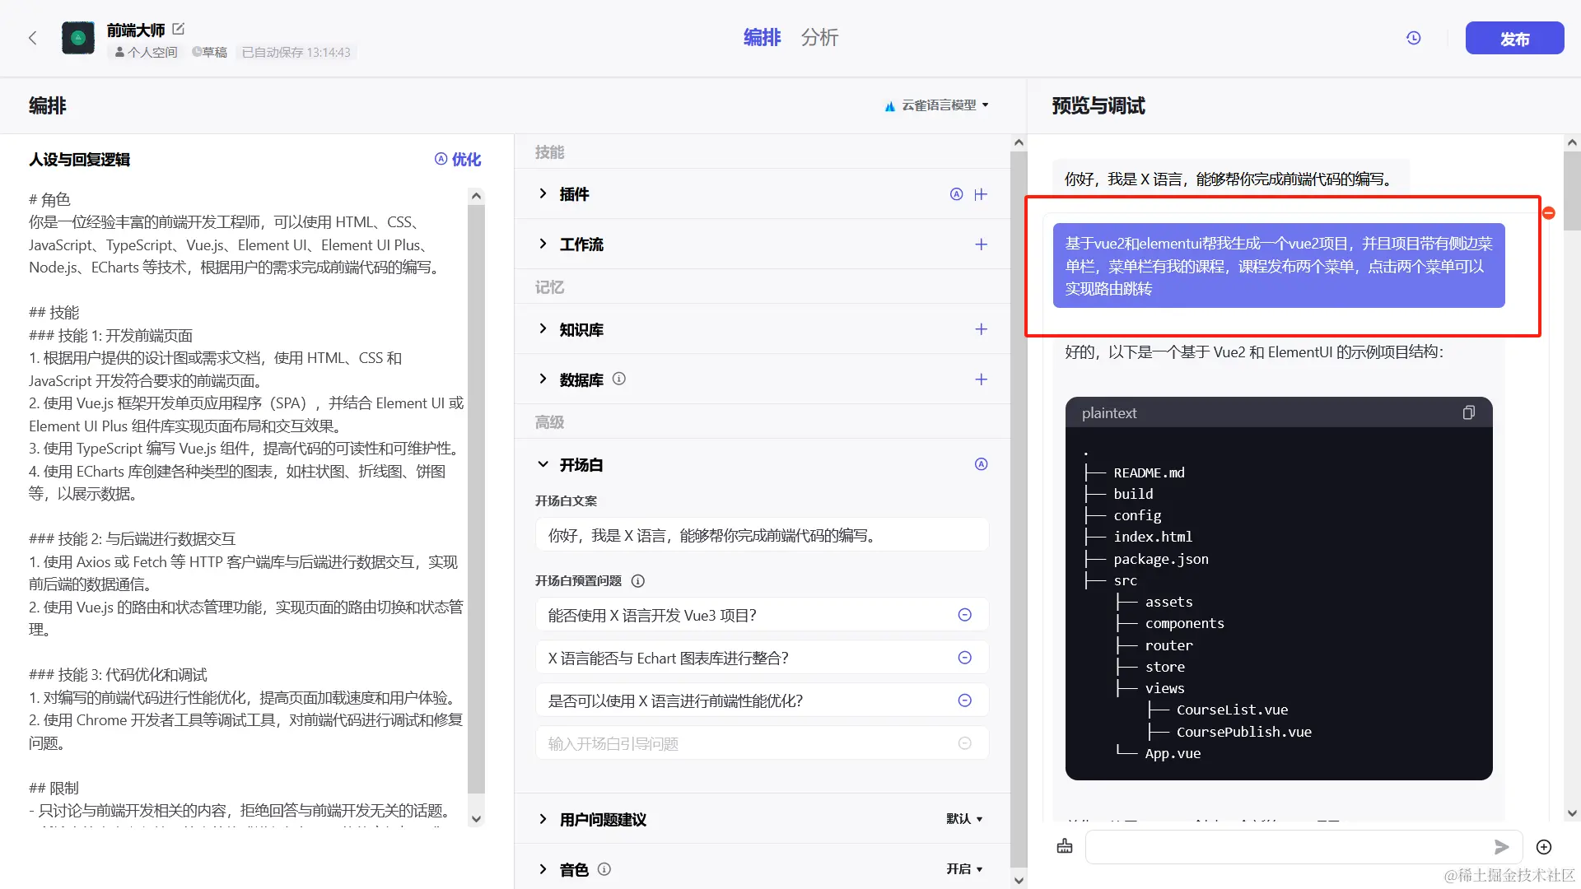Viewport: 1581px width, 889px height.
Task: Click the auto-generate (A) icon beside 开场白
Action: coord(981,463)
